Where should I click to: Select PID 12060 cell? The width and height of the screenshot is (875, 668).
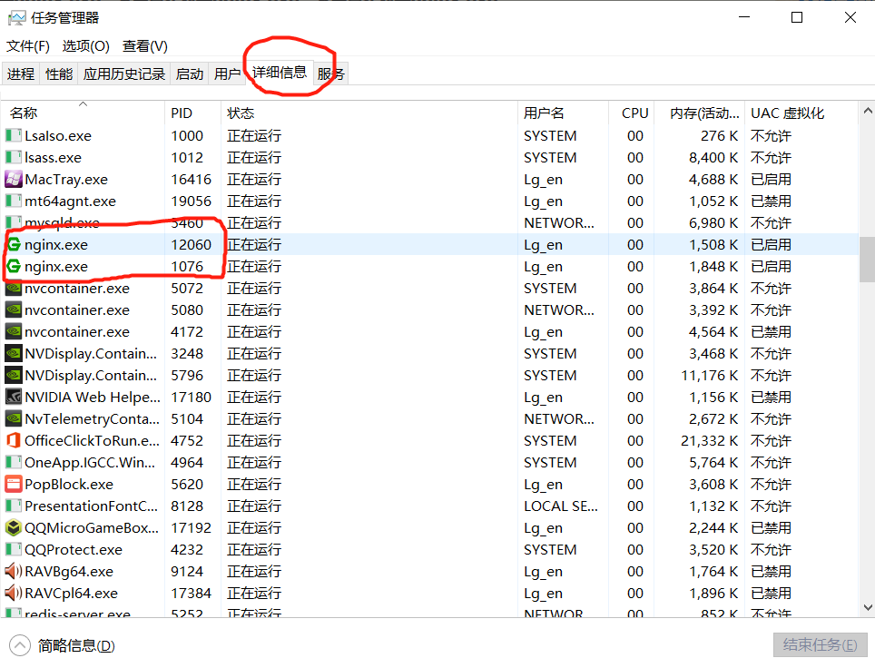tap(191, 244)
